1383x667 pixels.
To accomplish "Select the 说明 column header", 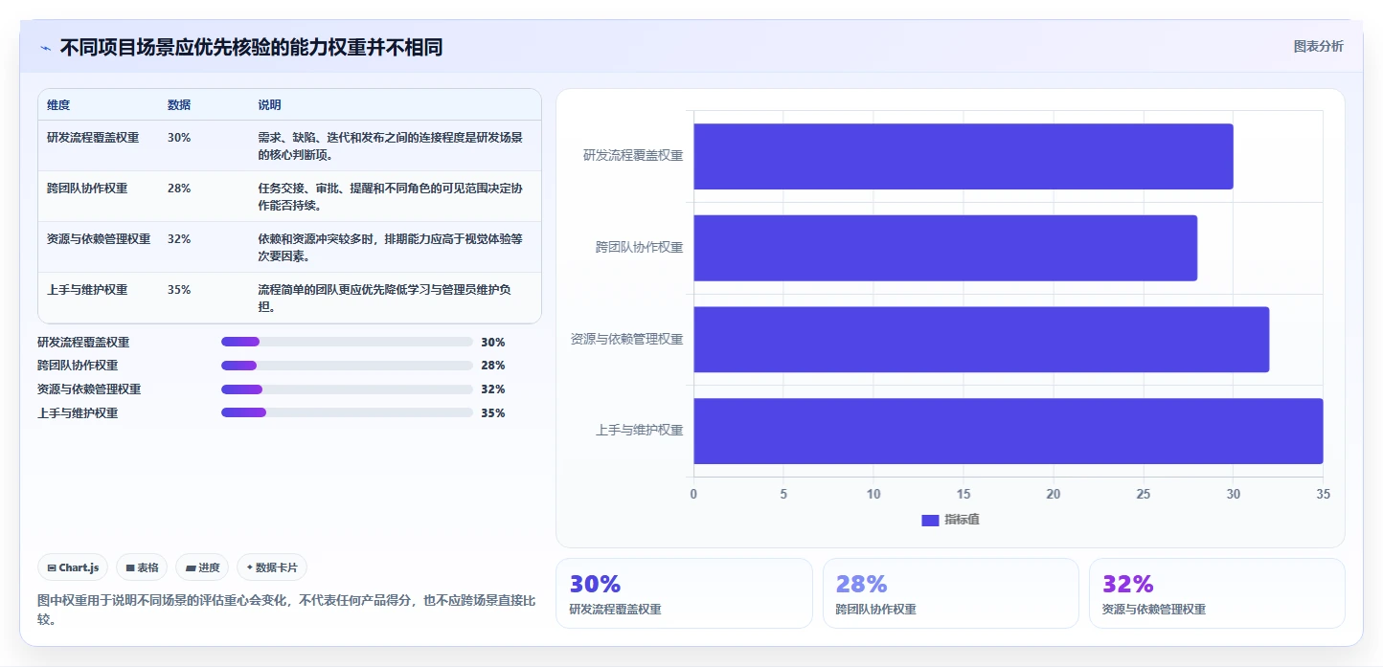I will point(269,105).
